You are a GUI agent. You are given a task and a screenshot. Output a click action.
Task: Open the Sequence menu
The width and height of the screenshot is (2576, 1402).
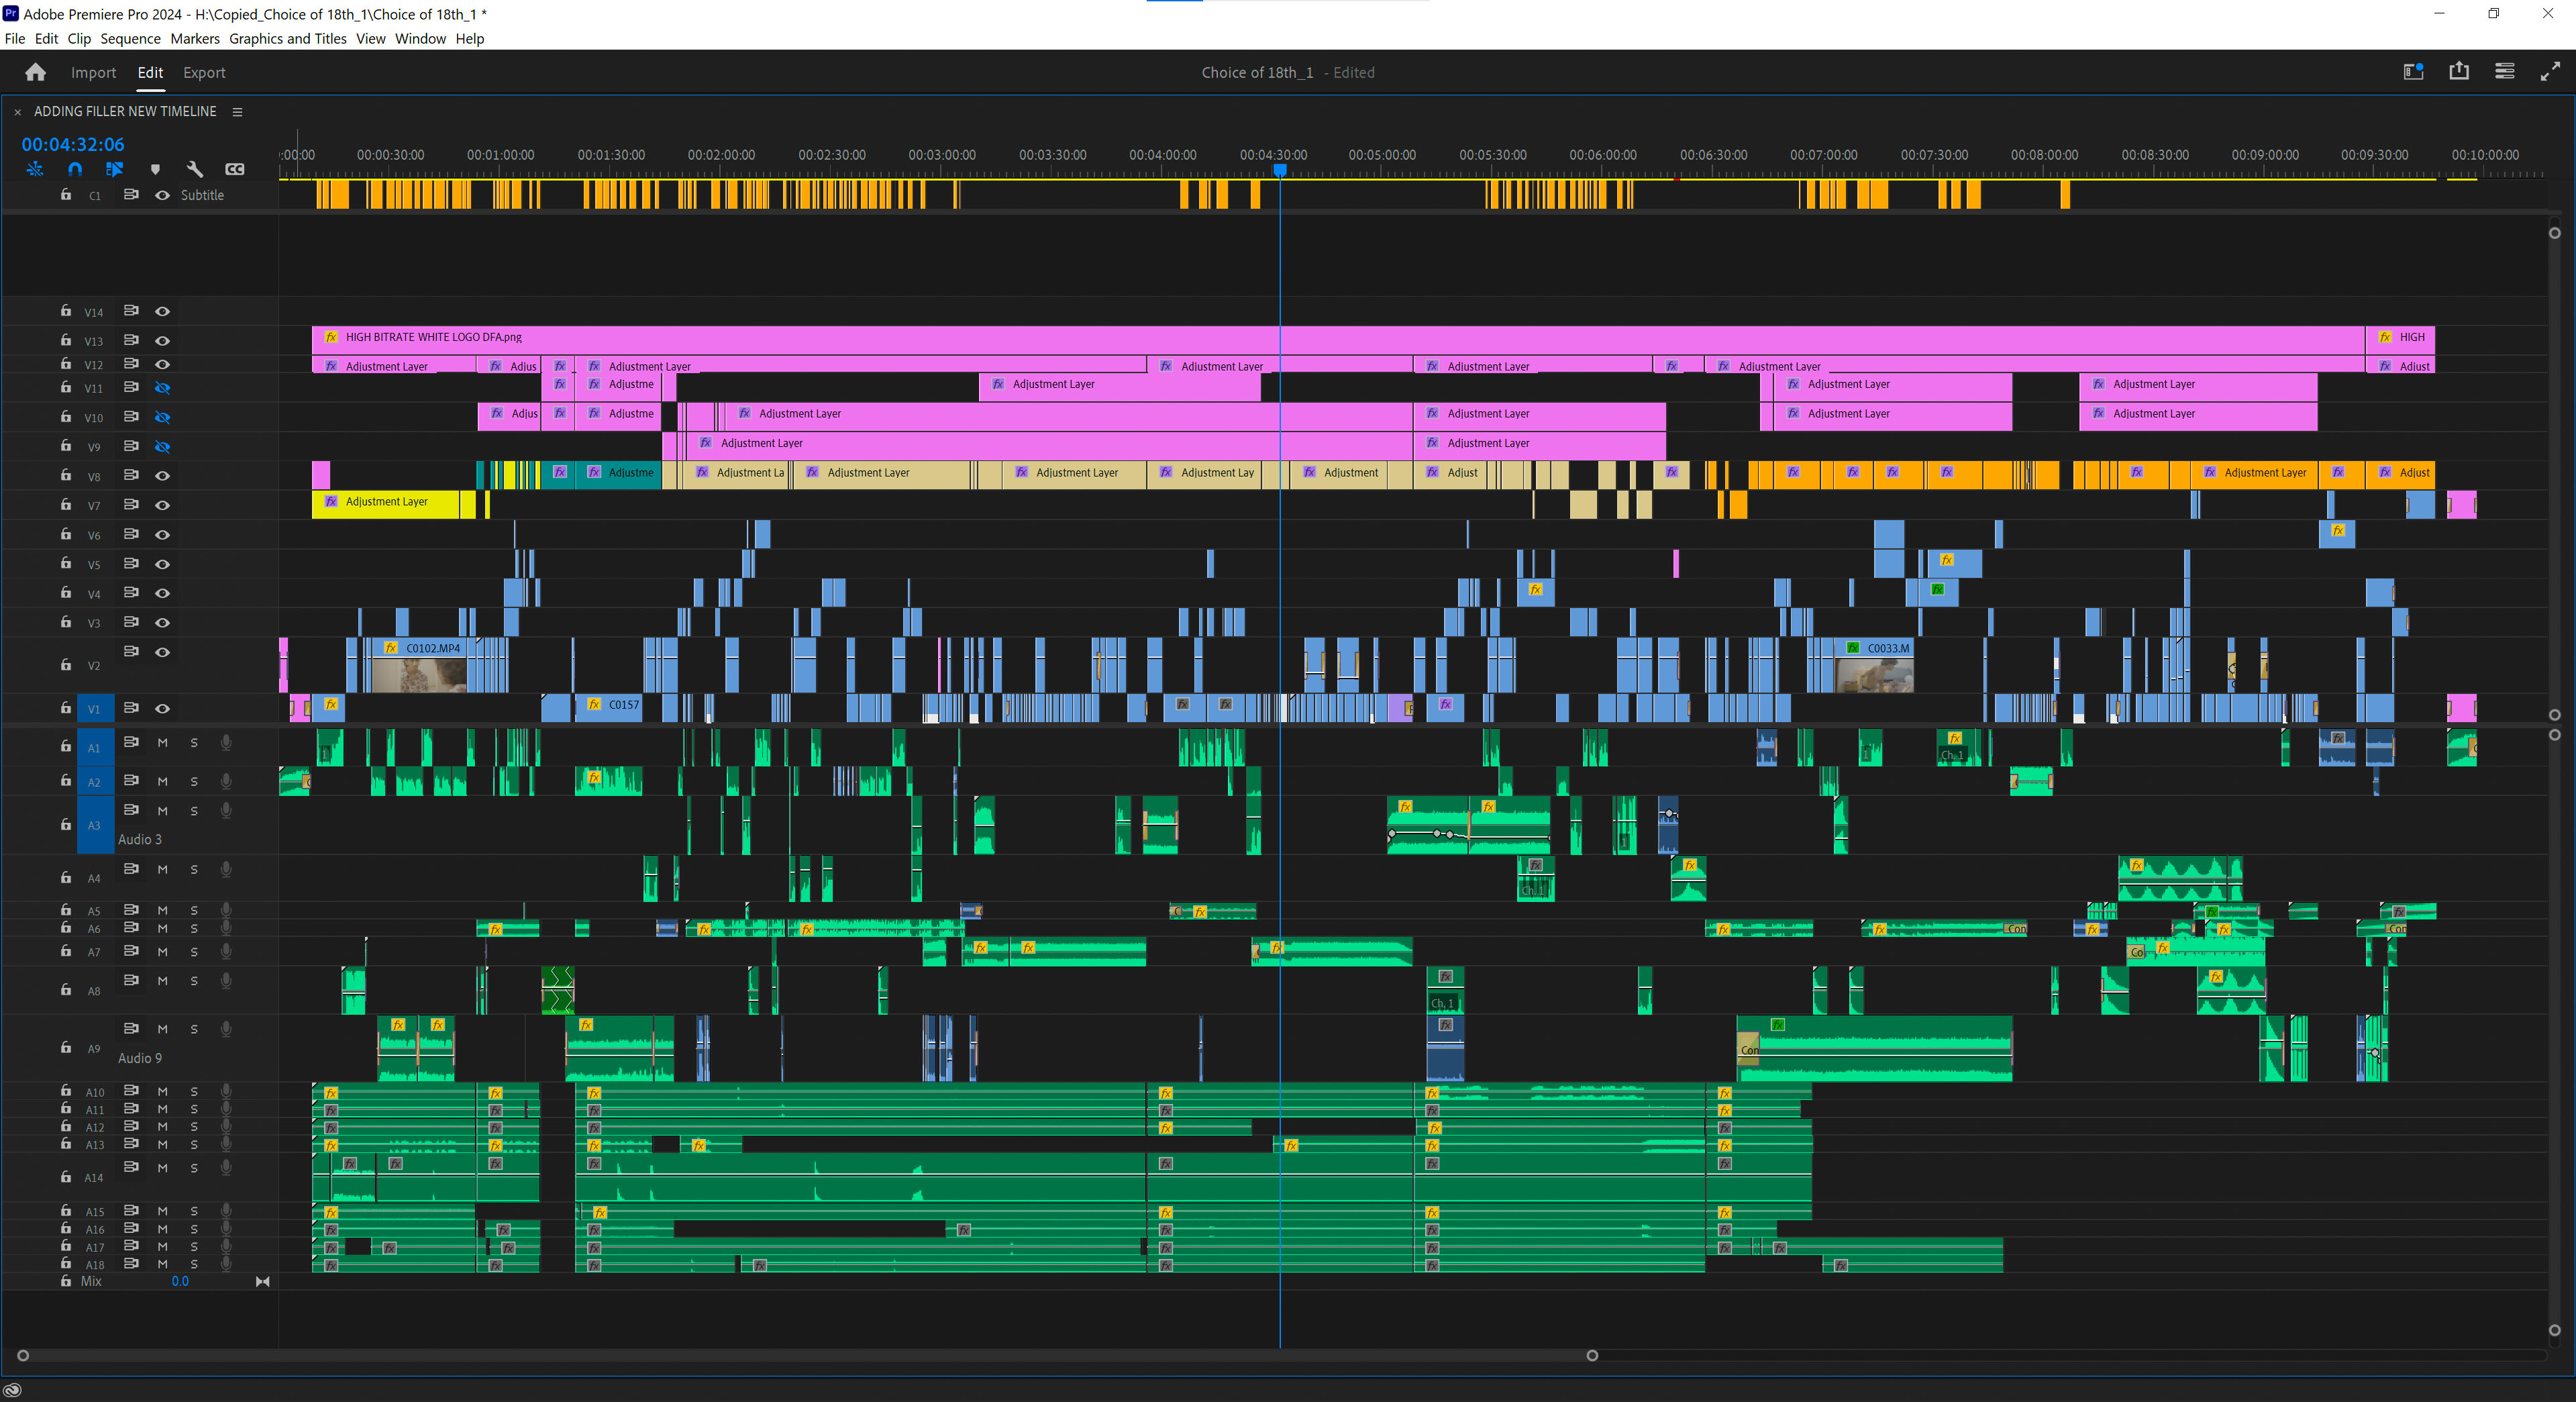pyautogui.click(x=130, y=38)
